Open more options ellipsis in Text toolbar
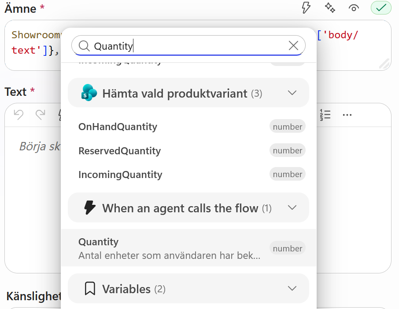This screenshot has width=399, height=309. [347, 115]
